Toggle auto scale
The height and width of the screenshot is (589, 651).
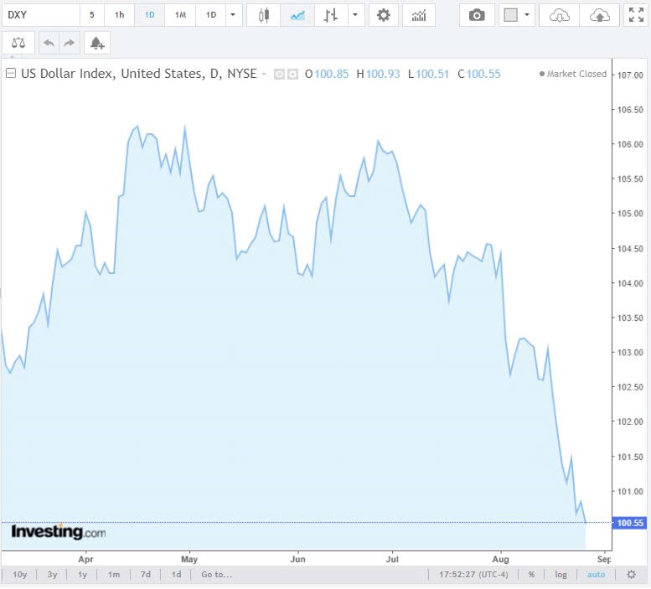tap(596, 575)
